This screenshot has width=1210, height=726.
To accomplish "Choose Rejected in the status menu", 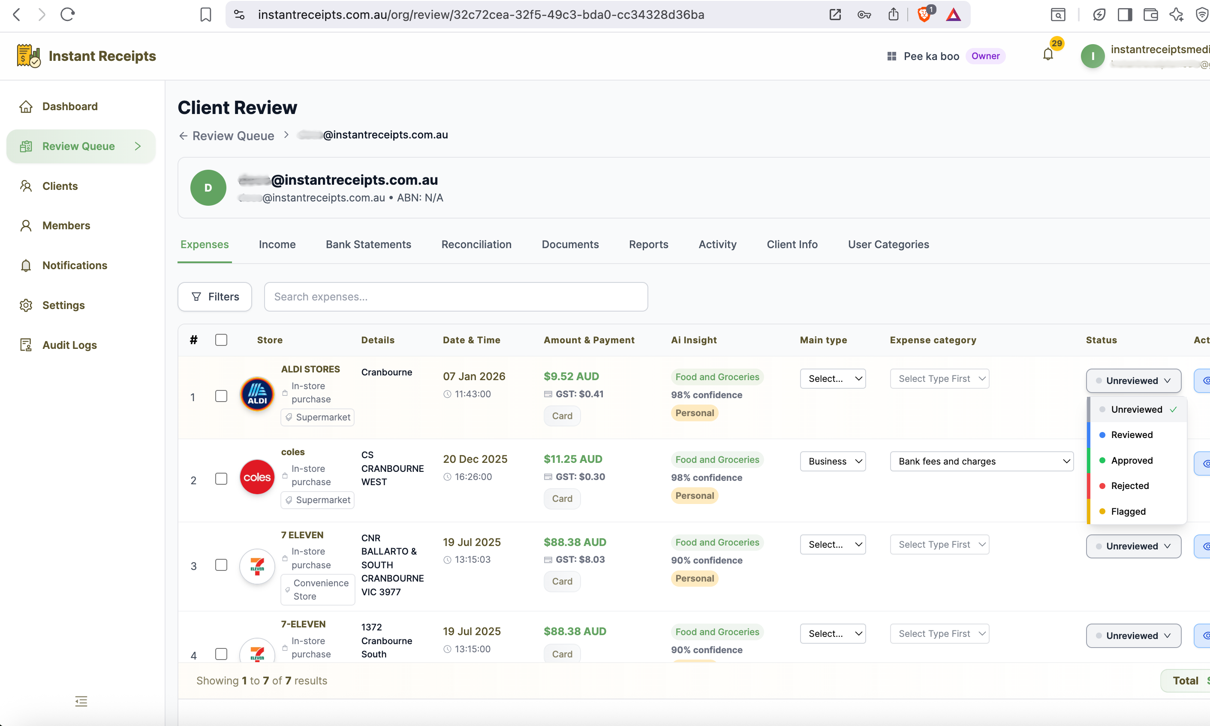I will 1138,486.
